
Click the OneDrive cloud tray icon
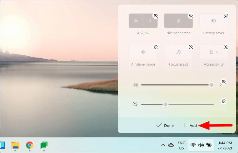pos(171,145)
